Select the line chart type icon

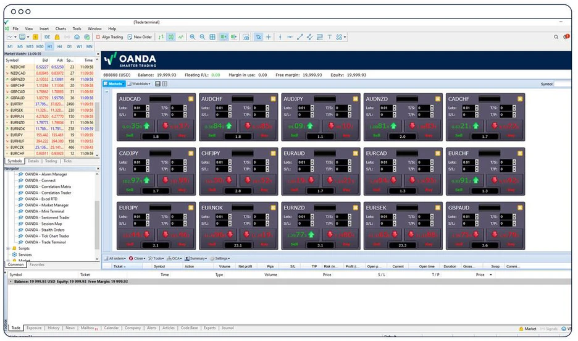tap(180, 37)
